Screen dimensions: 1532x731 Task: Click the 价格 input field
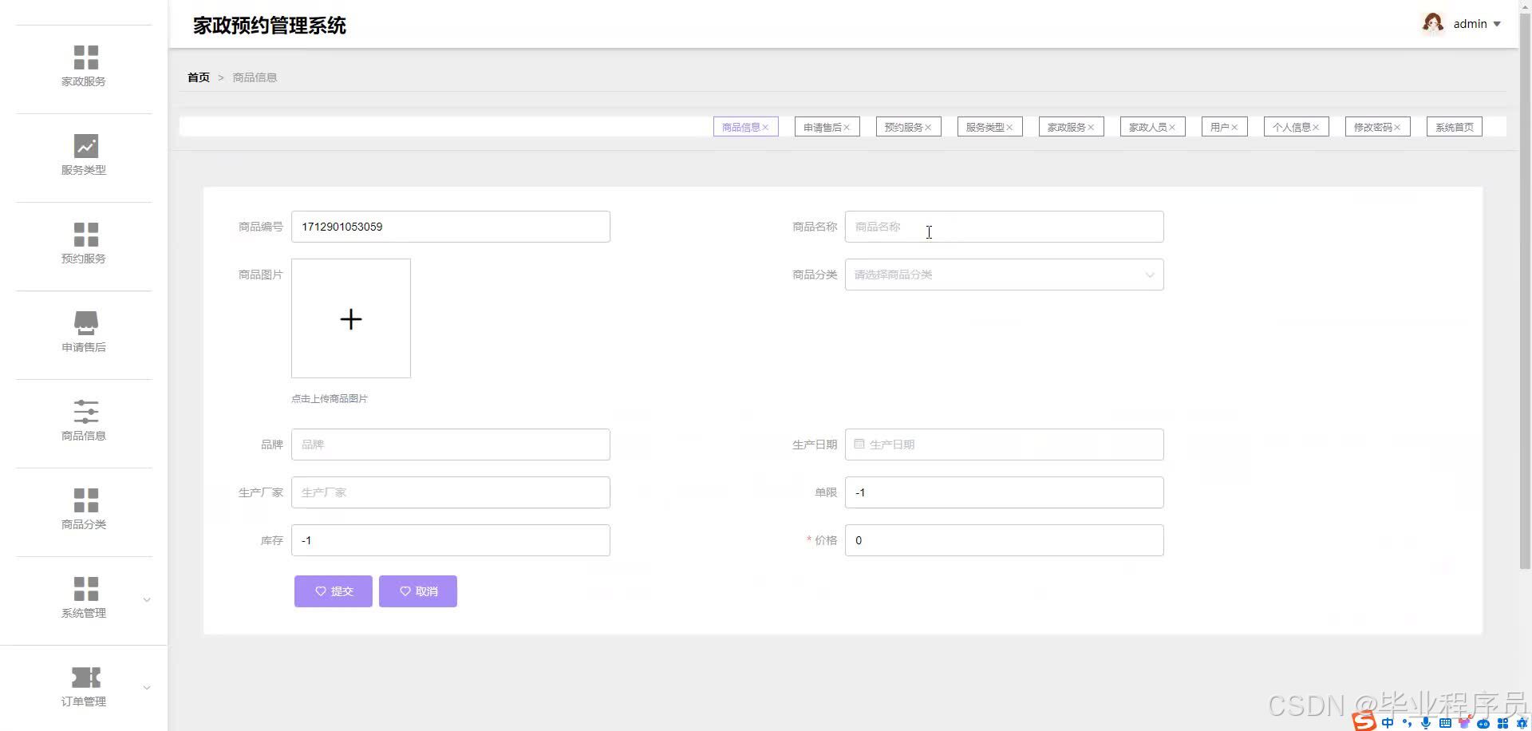1004,540
